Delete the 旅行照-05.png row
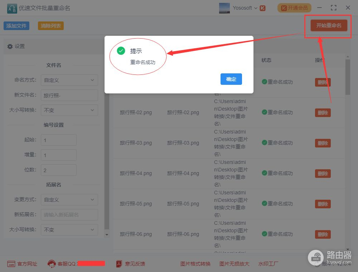 pyautogui.click(x=323, y=204)
